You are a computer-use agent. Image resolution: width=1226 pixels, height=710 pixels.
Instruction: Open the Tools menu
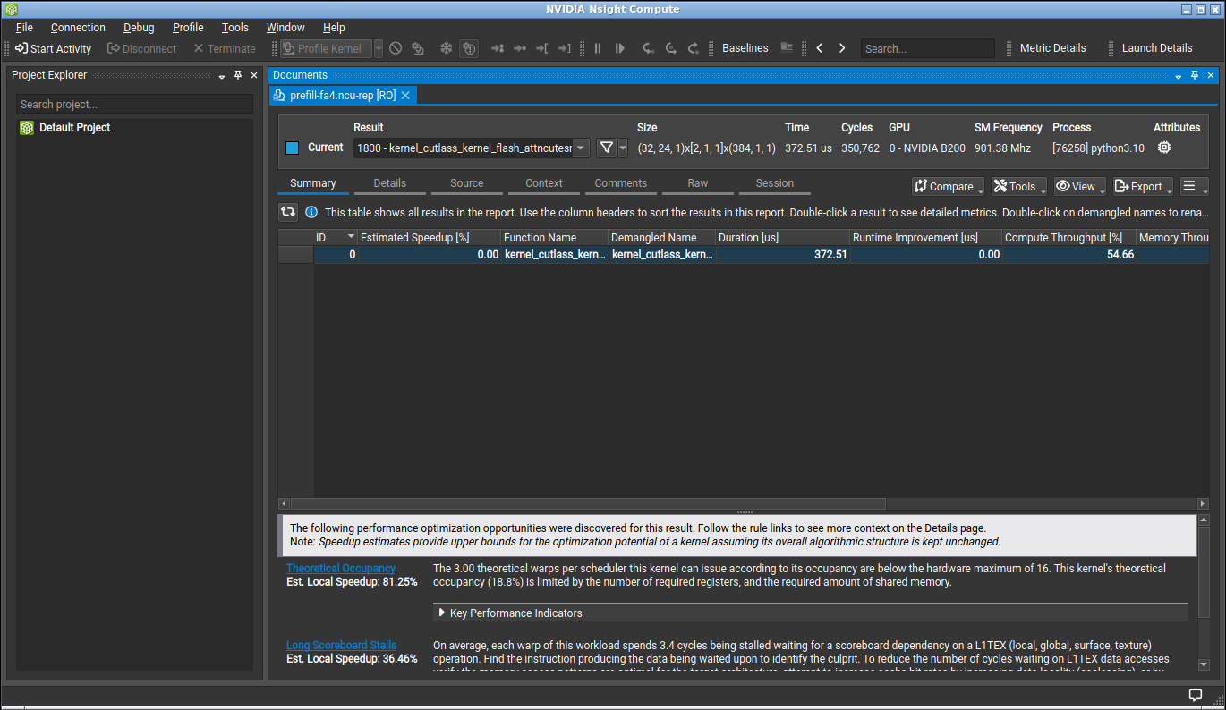tap(235, 28)
